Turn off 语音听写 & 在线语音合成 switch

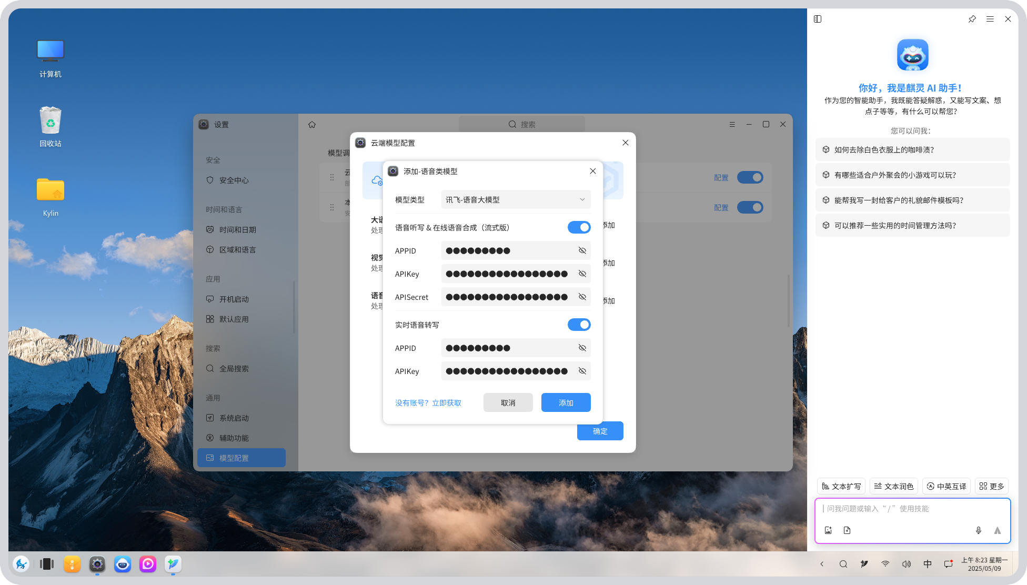(579, 227)
